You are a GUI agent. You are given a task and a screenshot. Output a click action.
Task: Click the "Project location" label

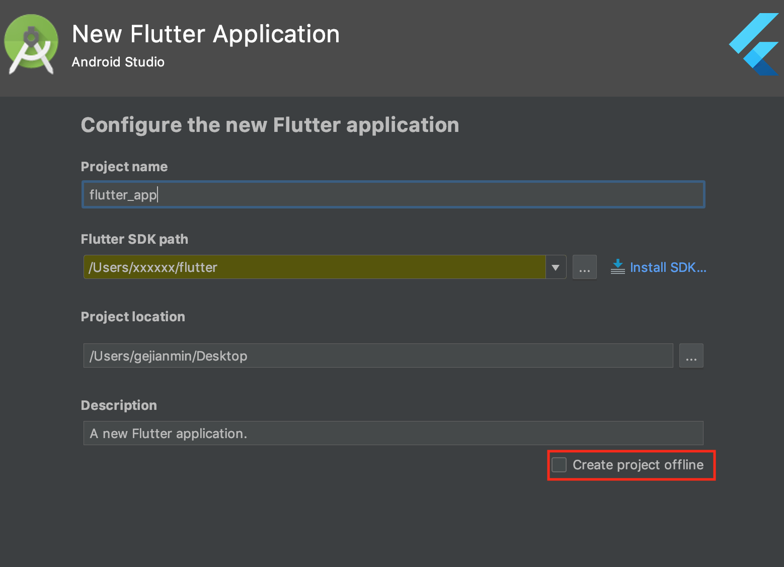tap(133, 317)
